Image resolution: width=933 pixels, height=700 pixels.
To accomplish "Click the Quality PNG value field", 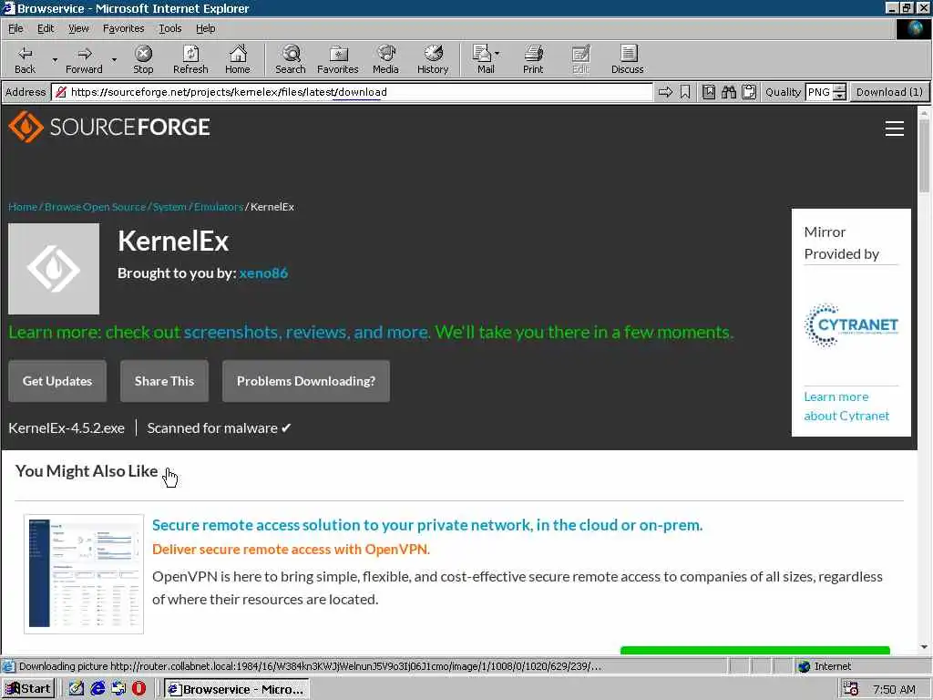I will [x=819, y=92].
